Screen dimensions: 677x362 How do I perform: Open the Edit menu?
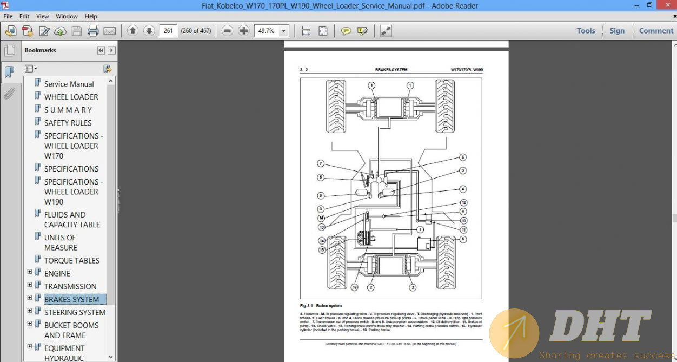[24, 16]
